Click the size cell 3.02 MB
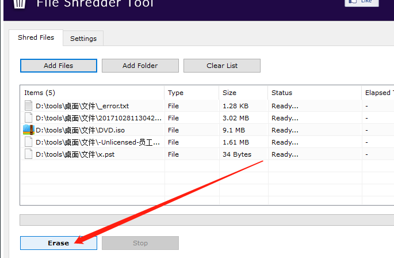 tap(236, 118)
